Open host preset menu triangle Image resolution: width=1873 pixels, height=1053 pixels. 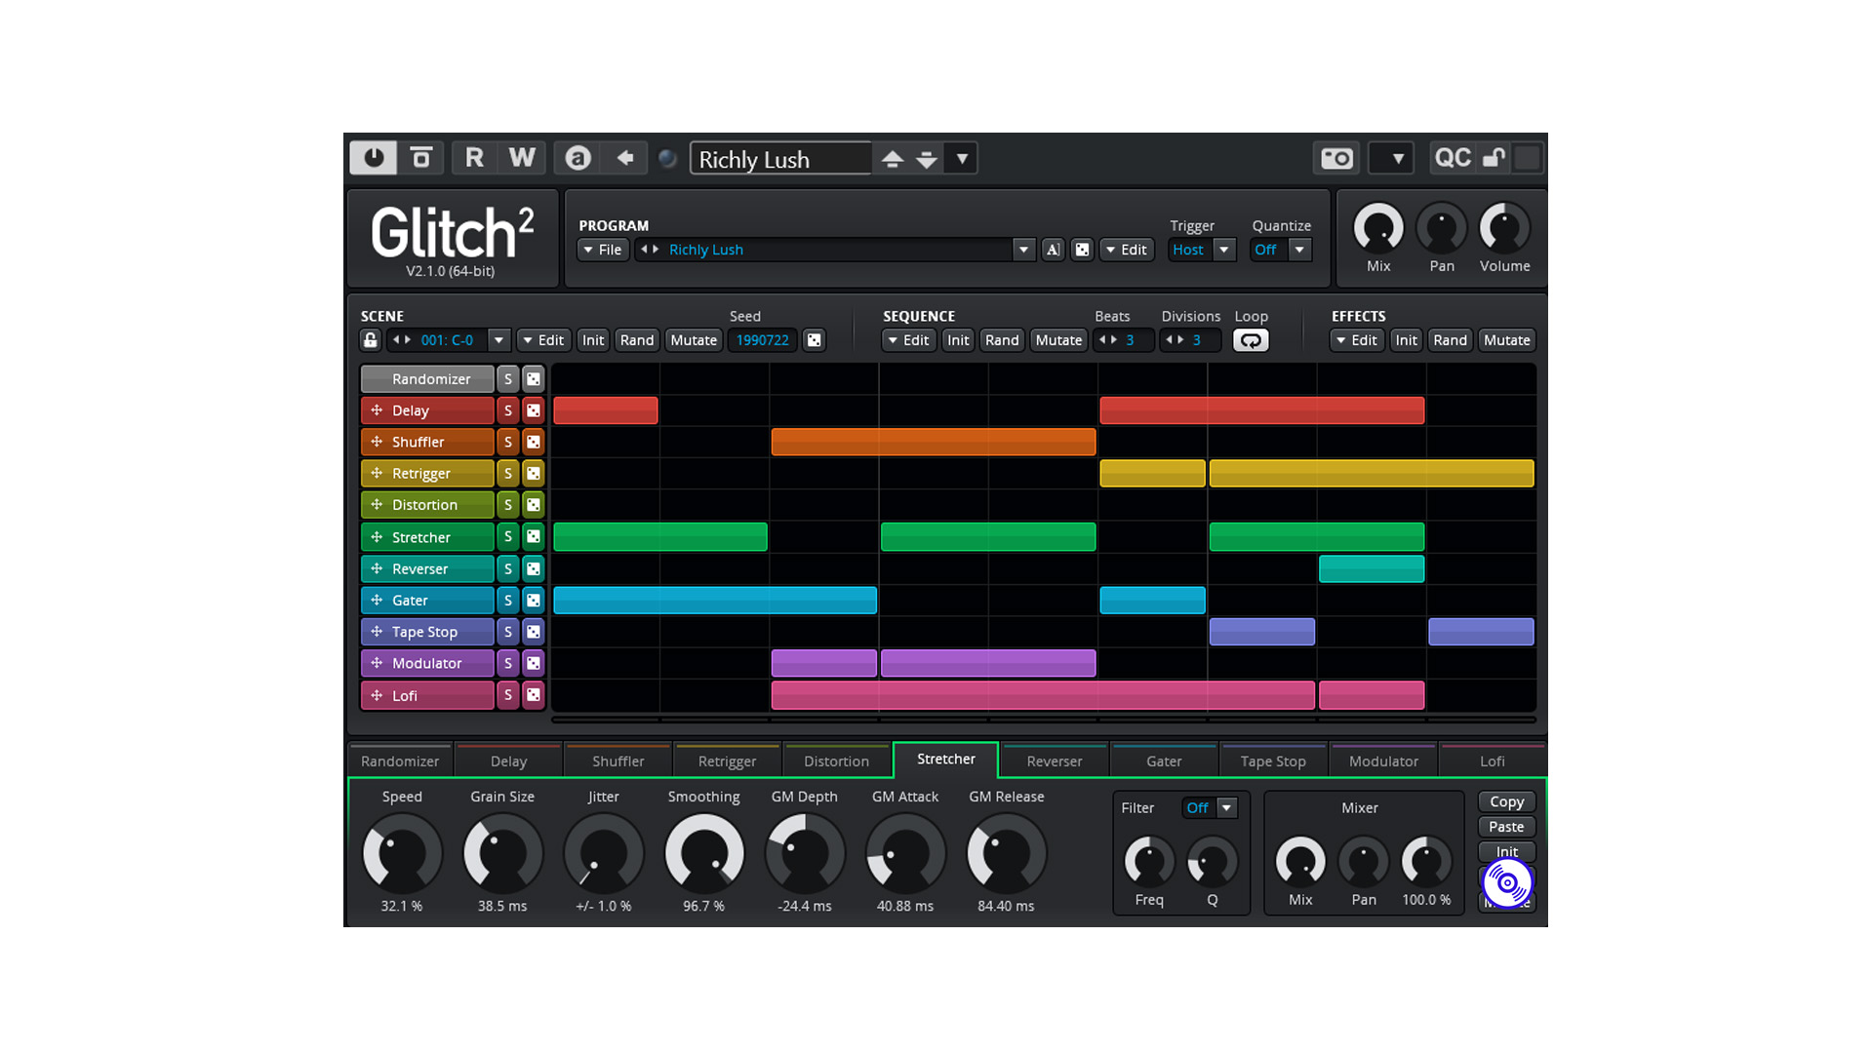click(962, 158)
